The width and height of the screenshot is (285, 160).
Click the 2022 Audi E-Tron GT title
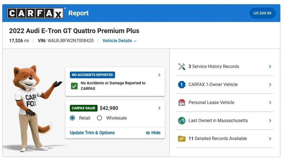point(74,31)
